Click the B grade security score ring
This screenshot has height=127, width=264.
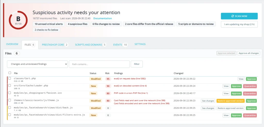[18, 20]
